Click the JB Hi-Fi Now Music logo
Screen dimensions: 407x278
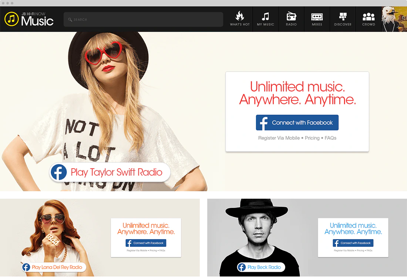(29, 19)
